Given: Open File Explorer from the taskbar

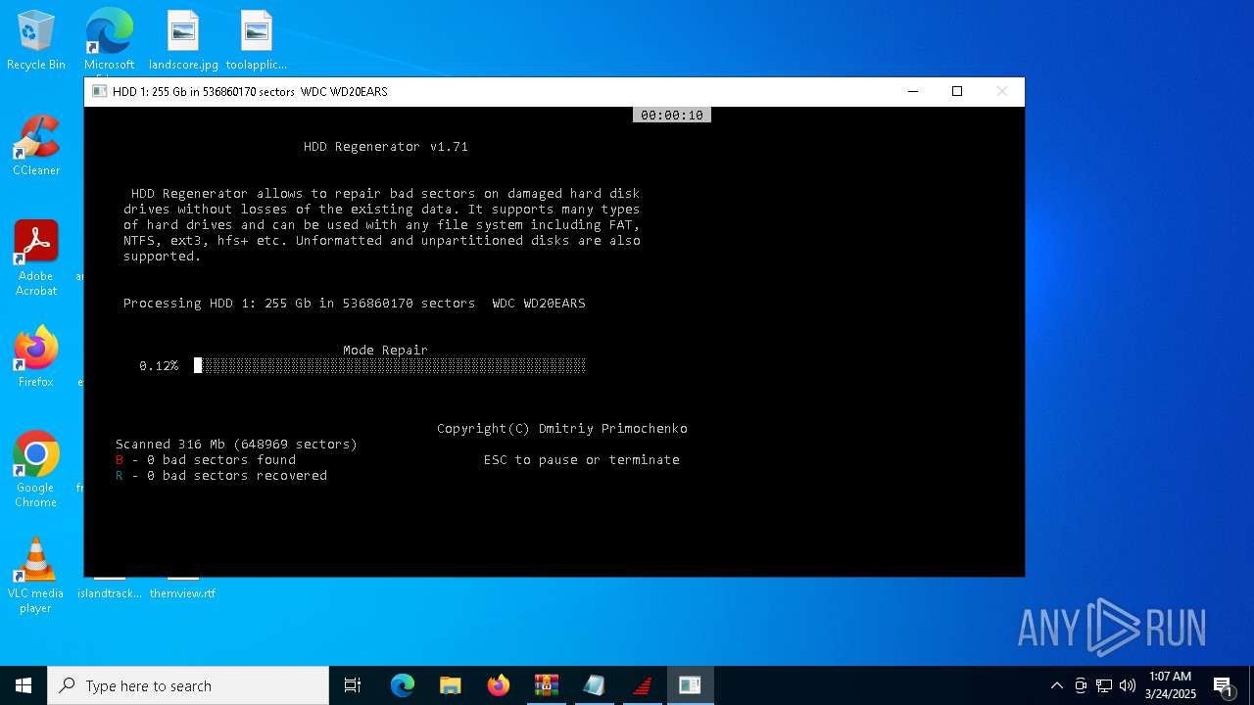Looking at the screenshot, I should tap(451, 685).
